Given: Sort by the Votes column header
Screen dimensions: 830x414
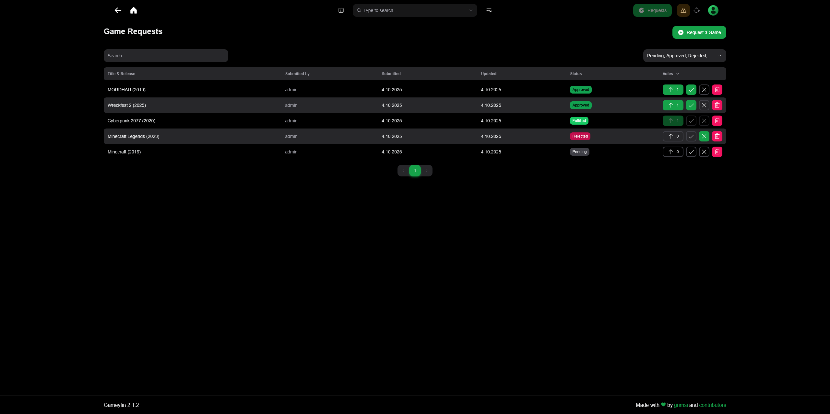Looking at the screenshot, I should point(670,74).
